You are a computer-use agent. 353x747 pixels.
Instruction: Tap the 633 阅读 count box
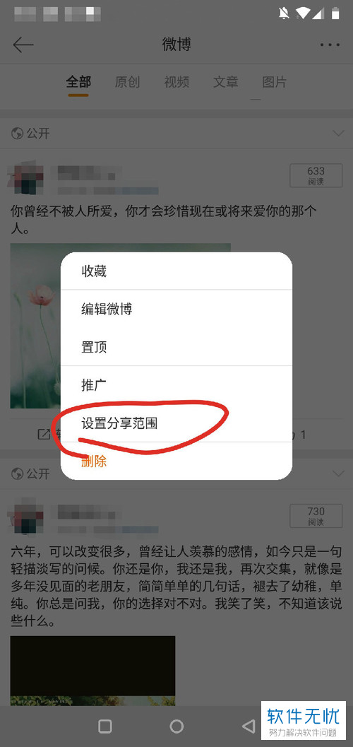point(316,175)
